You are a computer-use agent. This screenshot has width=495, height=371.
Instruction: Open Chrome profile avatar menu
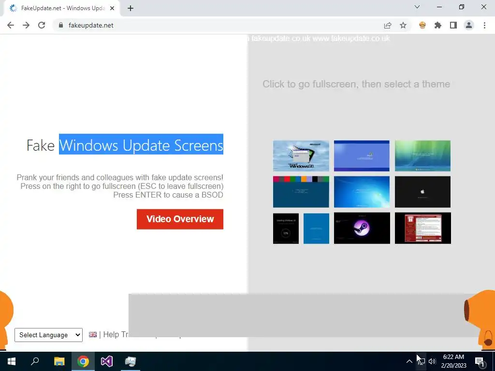[469, 25]
